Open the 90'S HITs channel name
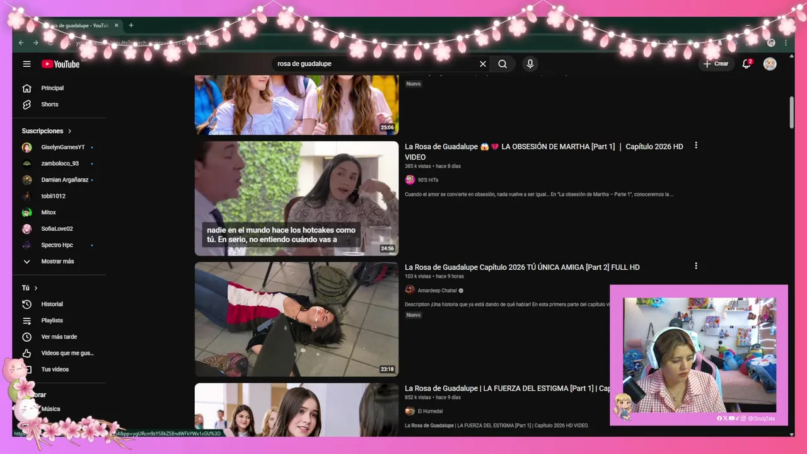Image resolution: width=807 pixels, height=454 pixels. [428, 180]
